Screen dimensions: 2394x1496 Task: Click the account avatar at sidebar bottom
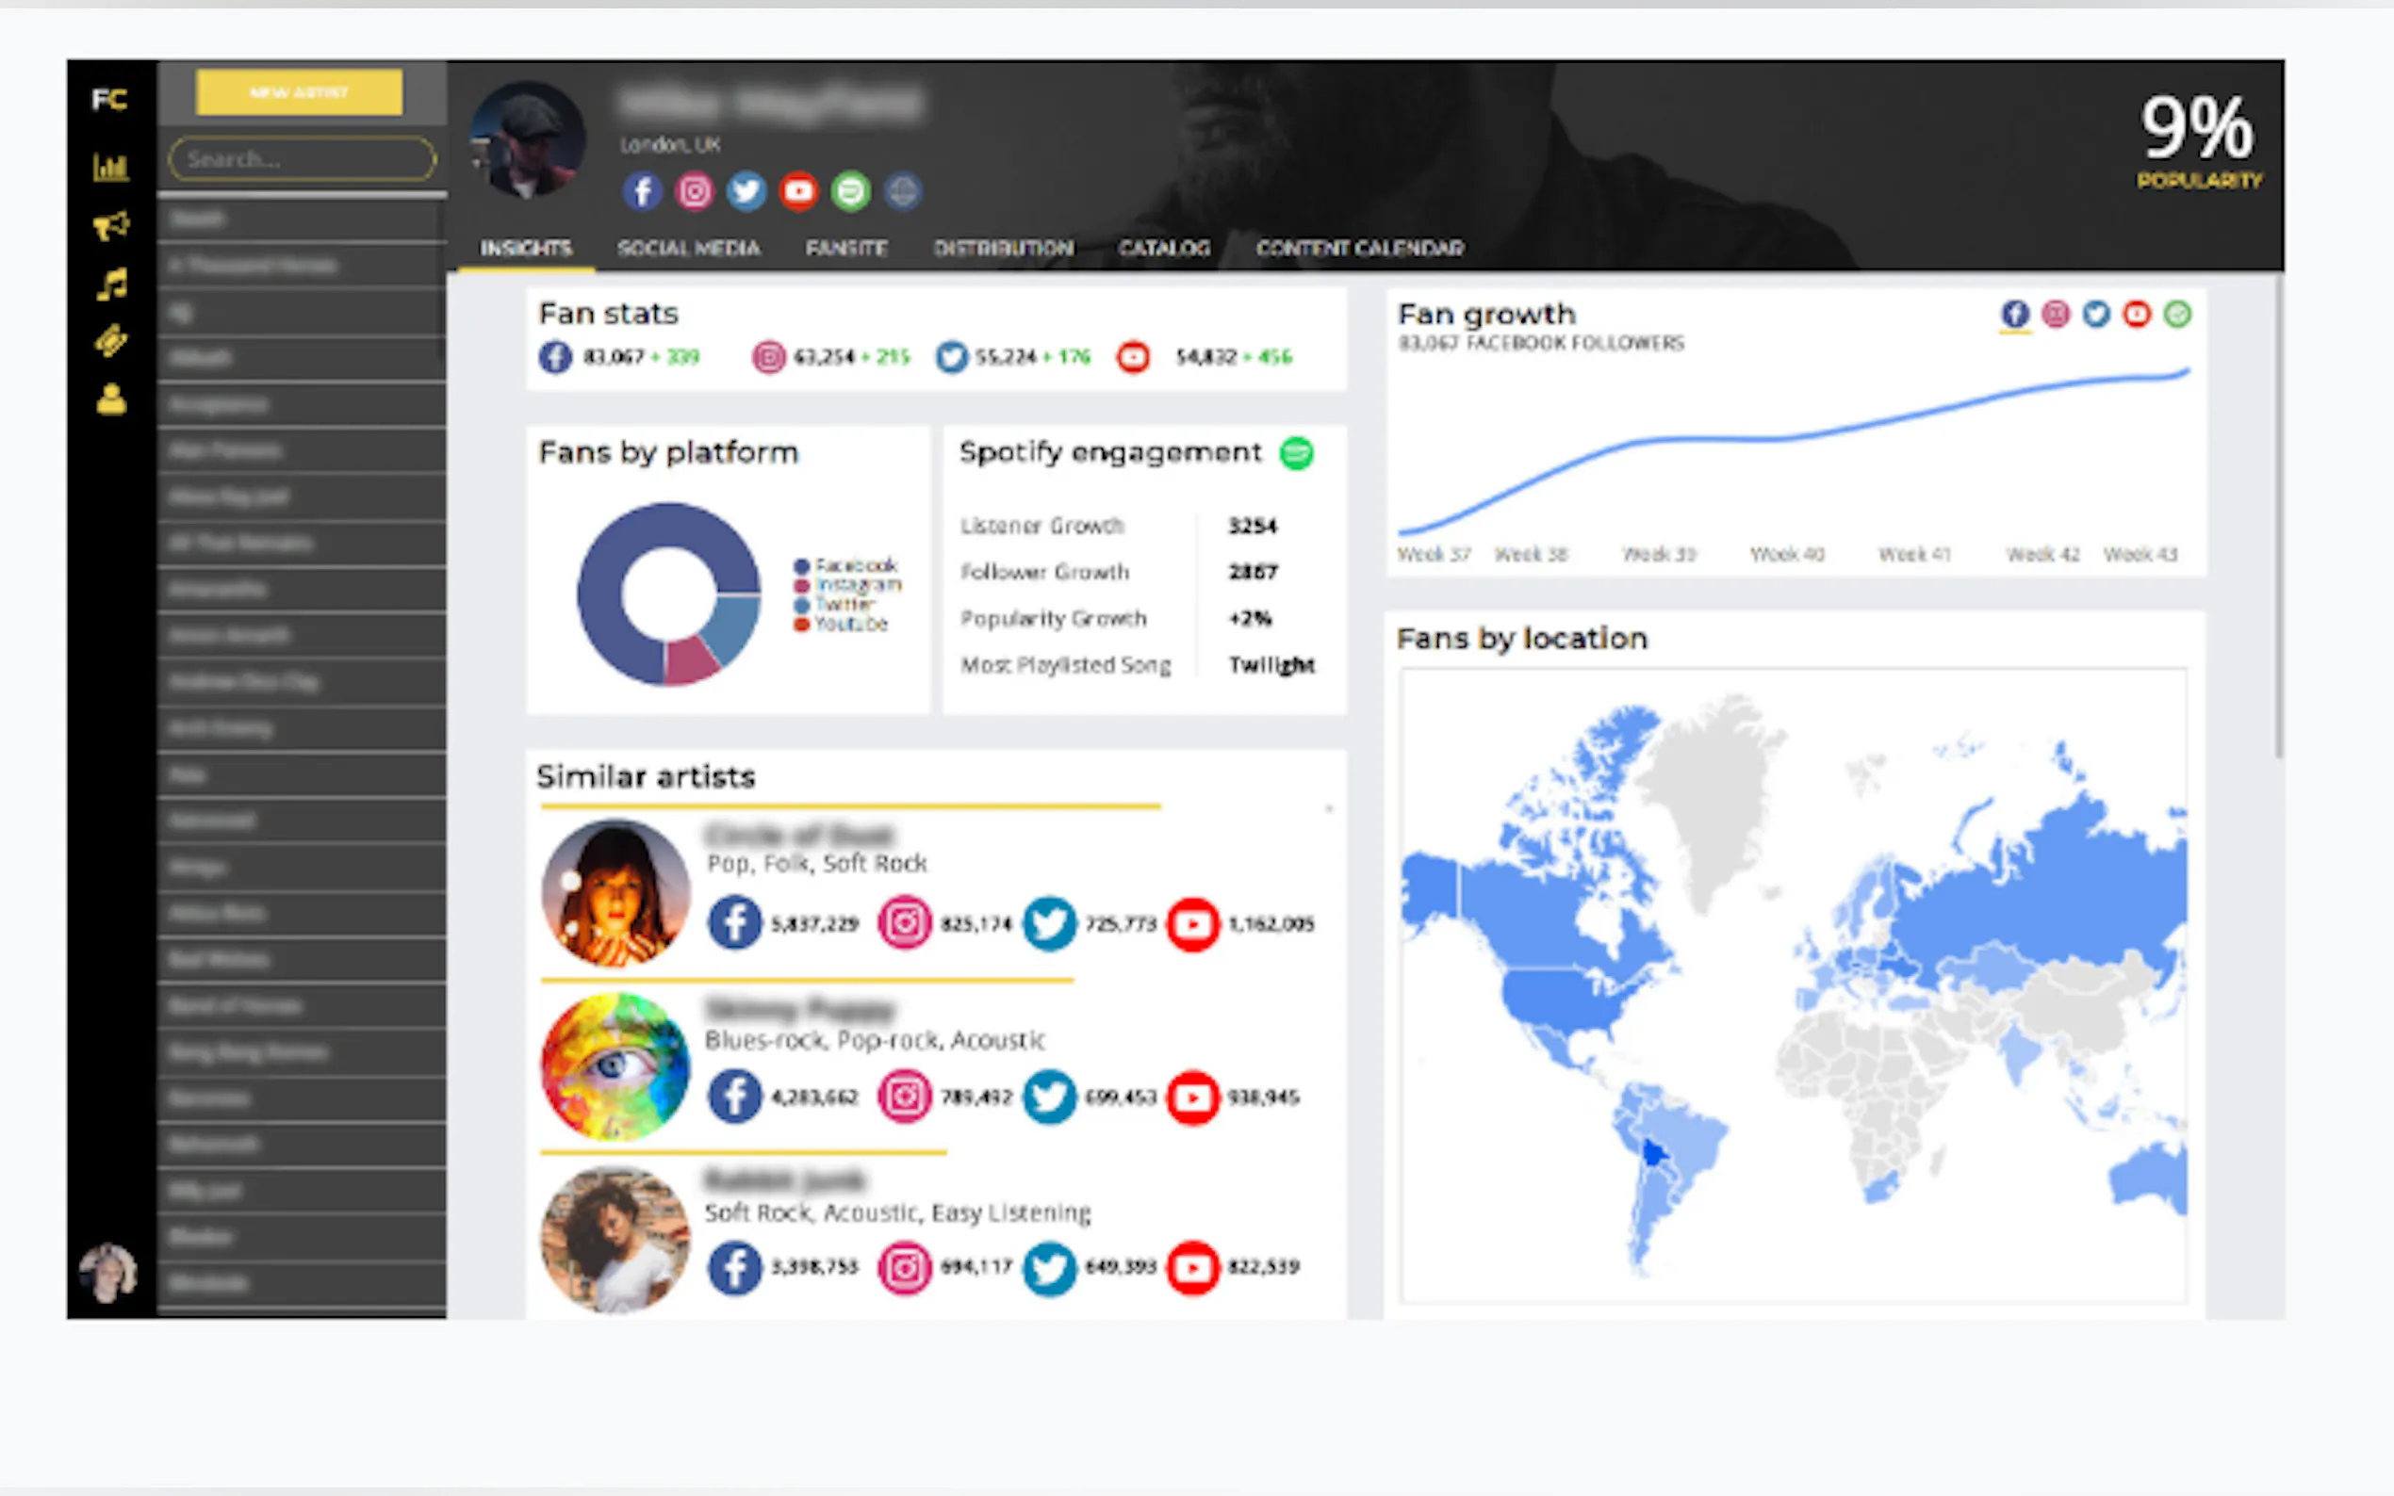click(107, 1274)
